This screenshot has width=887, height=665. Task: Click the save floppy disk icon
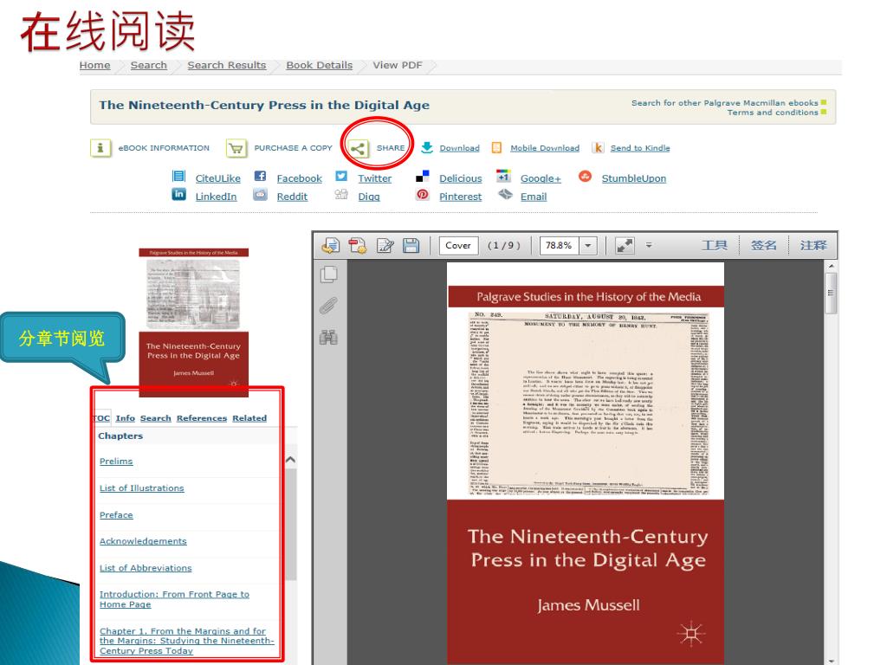(x=411, y=245)
